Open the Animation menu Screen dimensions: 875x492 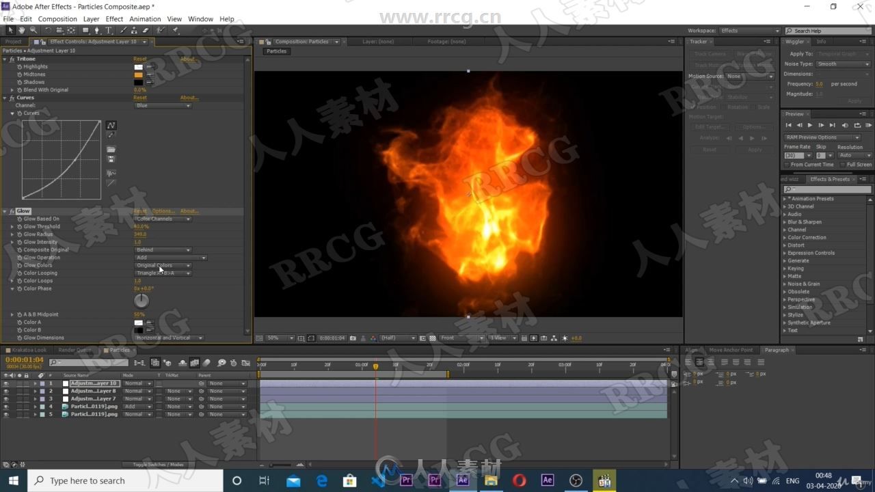(145, 19)
